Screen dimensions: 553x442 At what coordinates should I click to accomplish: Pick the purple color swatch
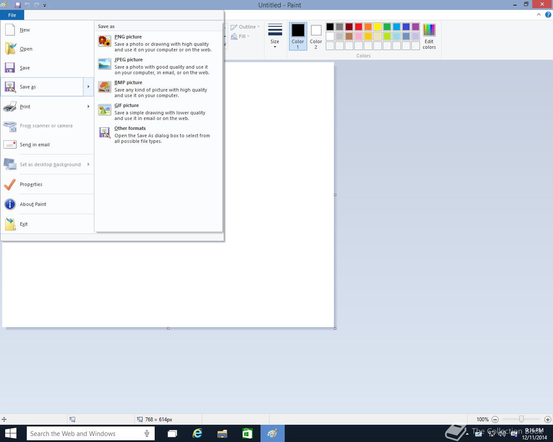coord(416,27)
